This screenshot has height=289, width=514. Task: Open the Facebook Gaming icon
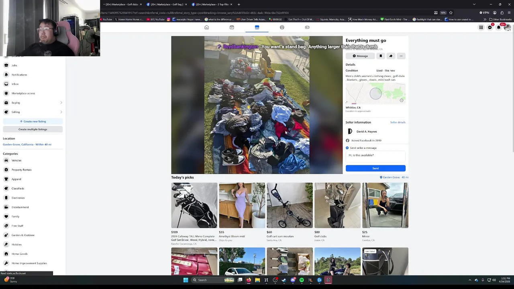307,27
